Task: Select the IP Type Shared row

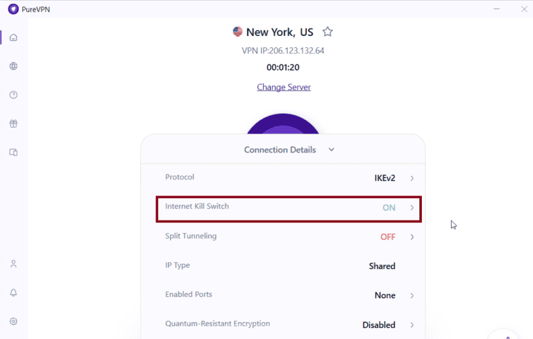Action: pos(282,266)
